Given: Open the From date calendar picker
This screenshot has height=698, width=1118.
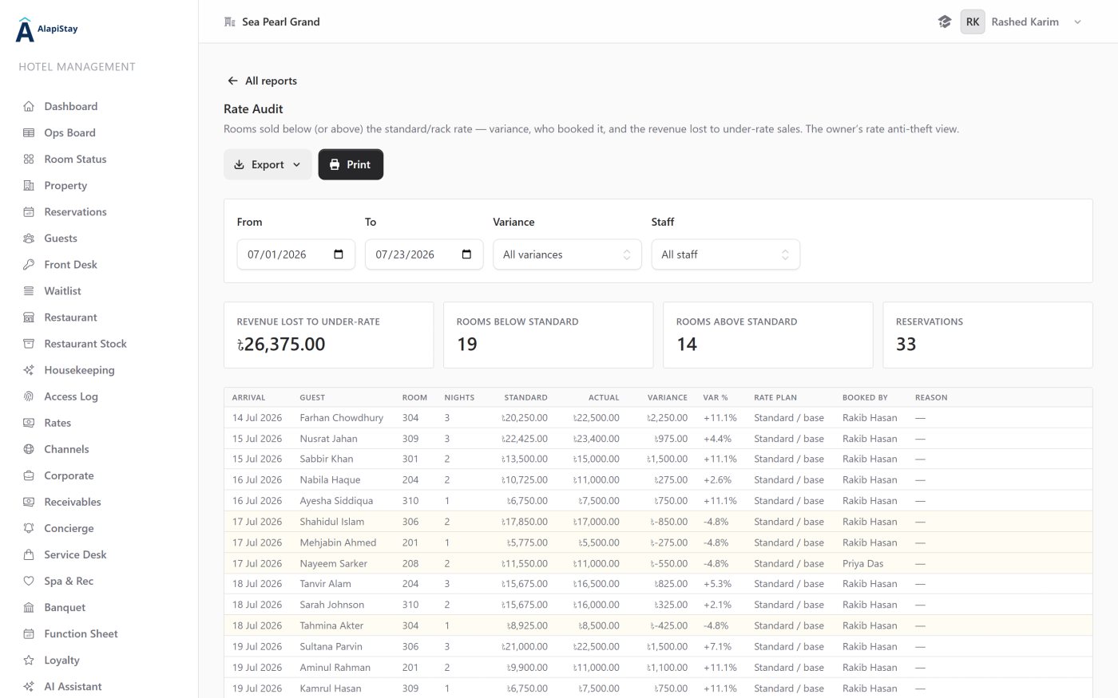Looking at the screenshot, I should (x=339, y=254).
